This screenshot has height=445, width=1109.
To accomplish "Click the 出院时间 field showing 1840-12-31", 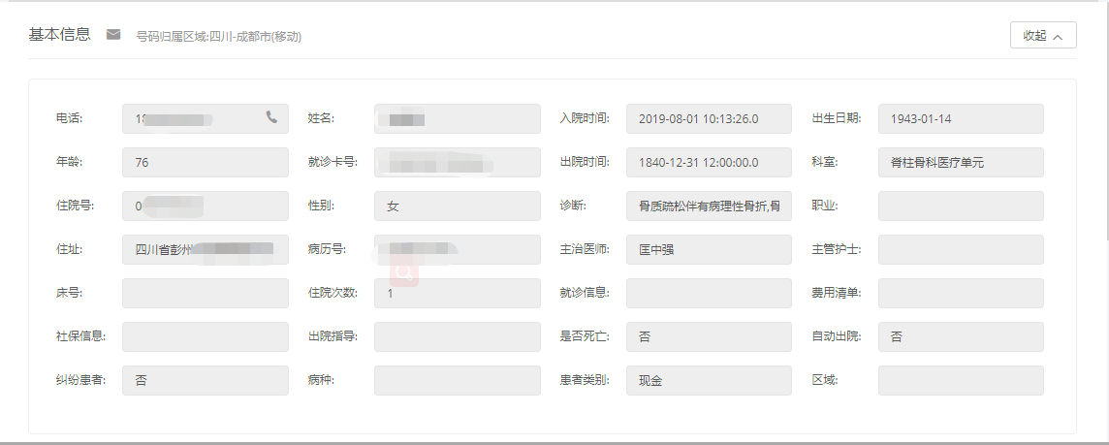I will (709, 162).
